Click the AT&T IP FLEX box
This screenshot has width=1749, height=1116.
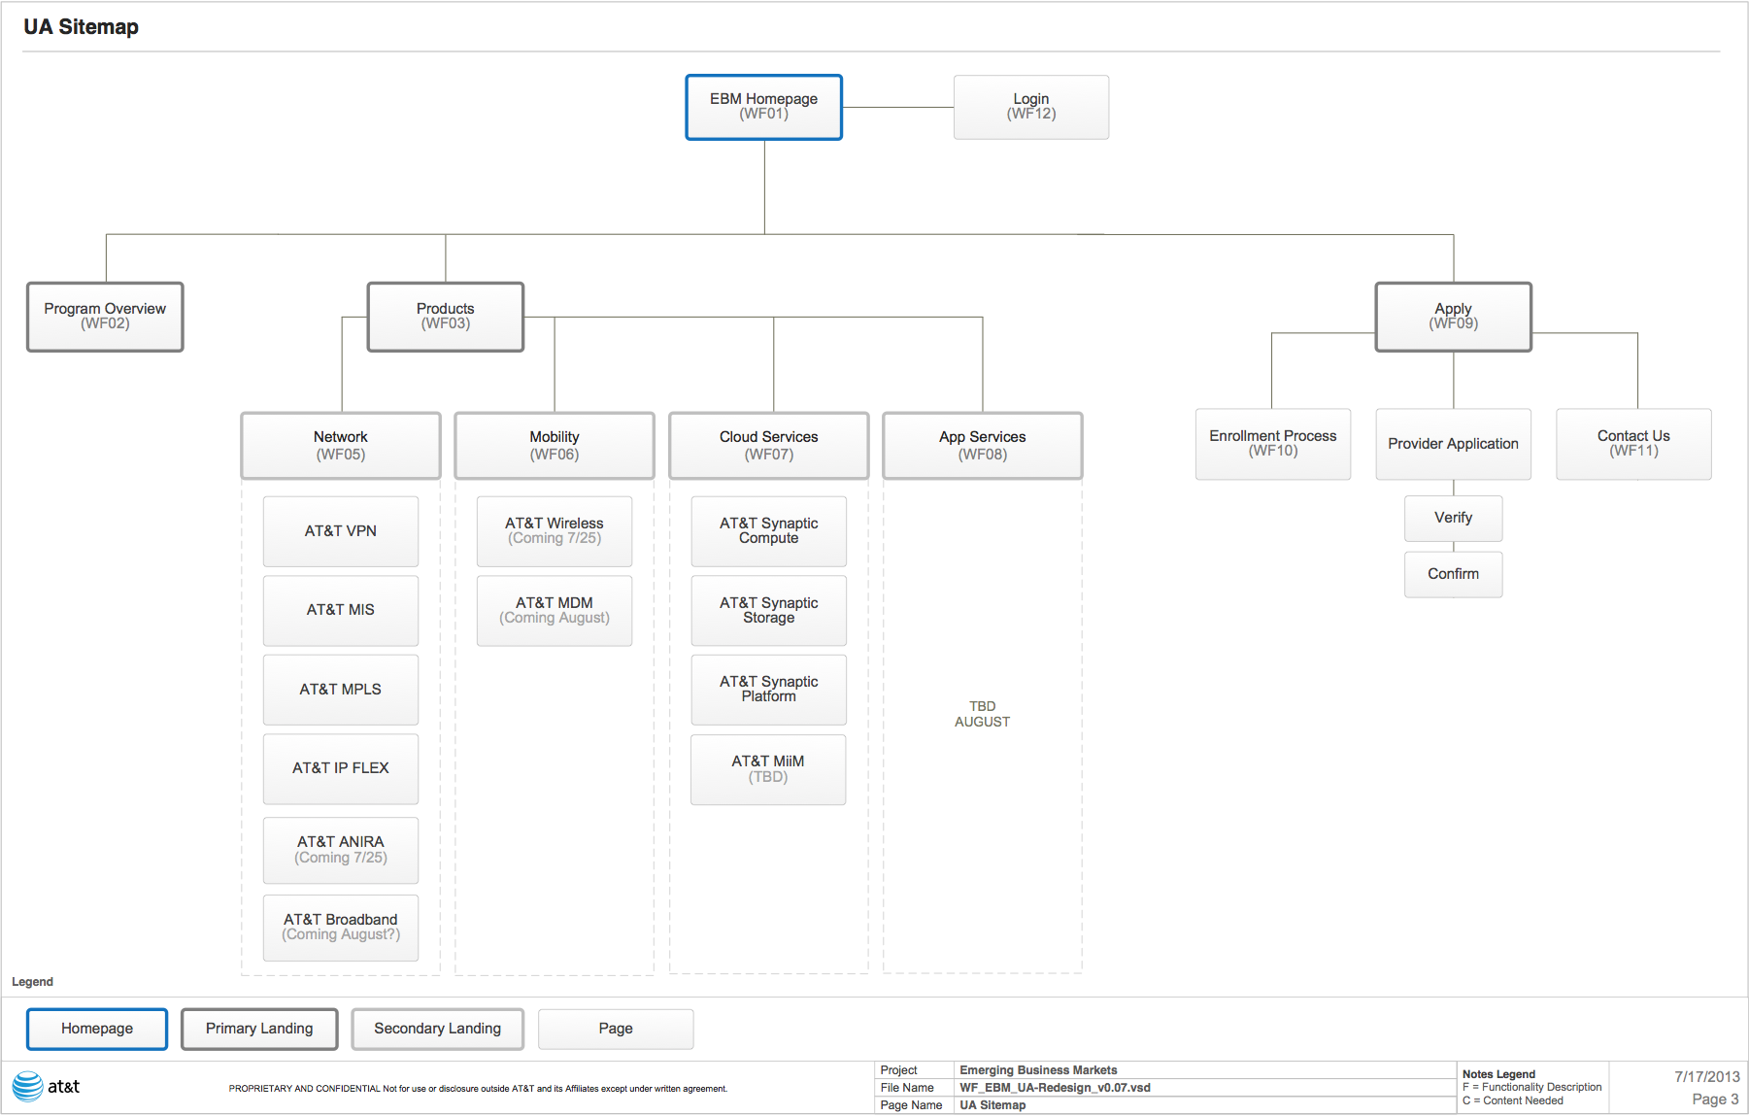point(341,769)
